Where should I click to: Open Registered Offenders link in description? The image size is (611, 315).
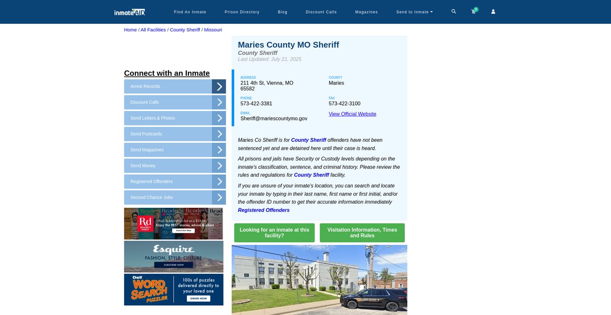coord(264,210)
